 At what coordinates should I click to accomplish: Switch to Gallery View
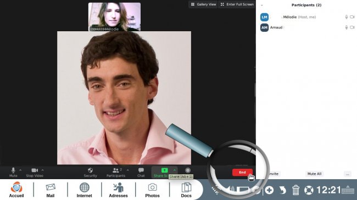(x=203, y=4)
